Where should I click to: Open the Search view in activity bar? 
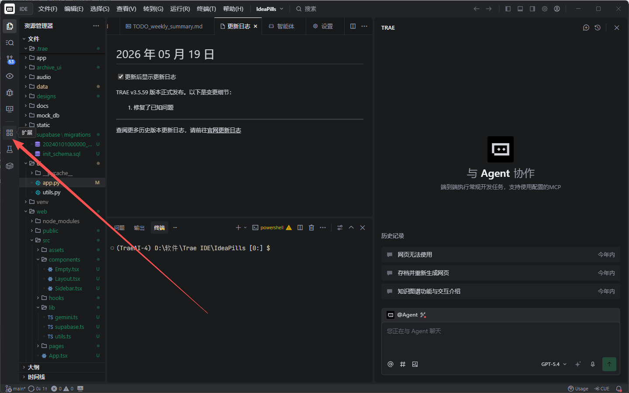coord(10,43)
